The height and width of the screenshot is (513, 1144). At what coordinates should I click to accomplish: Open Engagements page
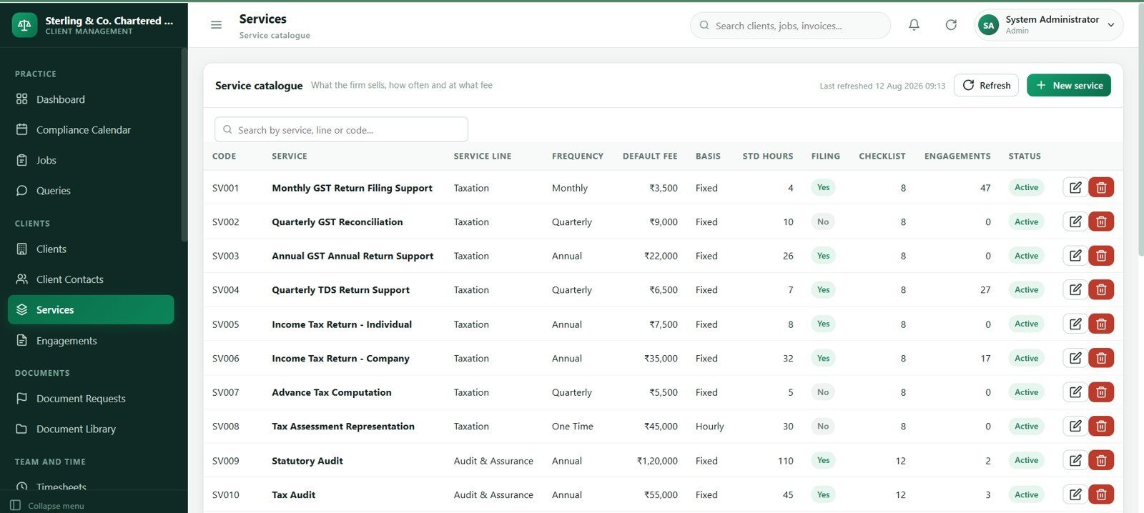coord(91,341)
